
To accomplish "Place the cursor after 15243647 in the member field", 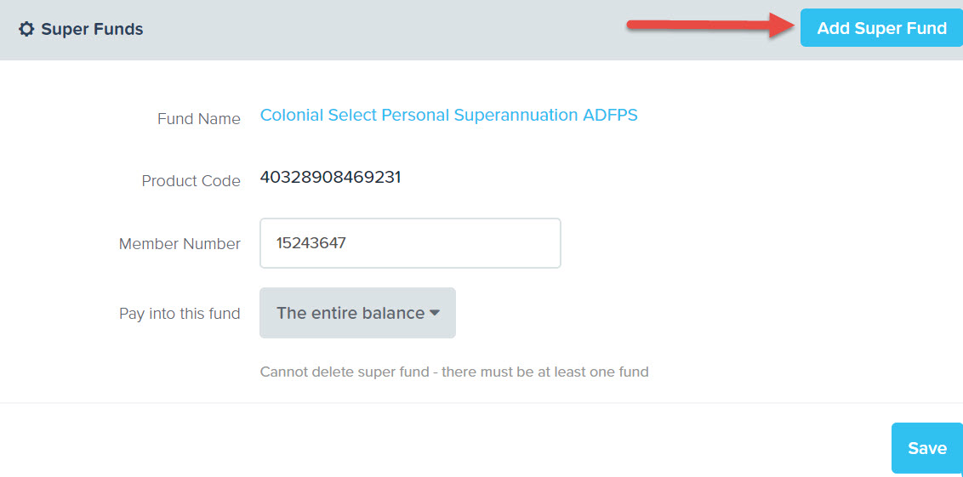I will 348,243.
